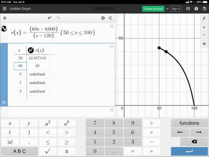Image resolution: width=209 pixels, height=157 pixels.
Task: Click the plotted point at x=50
Action: click(159, 48)
